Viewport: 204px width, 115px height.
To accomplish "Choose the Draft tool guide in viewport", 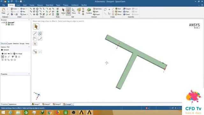I will (x=35, y=39).
